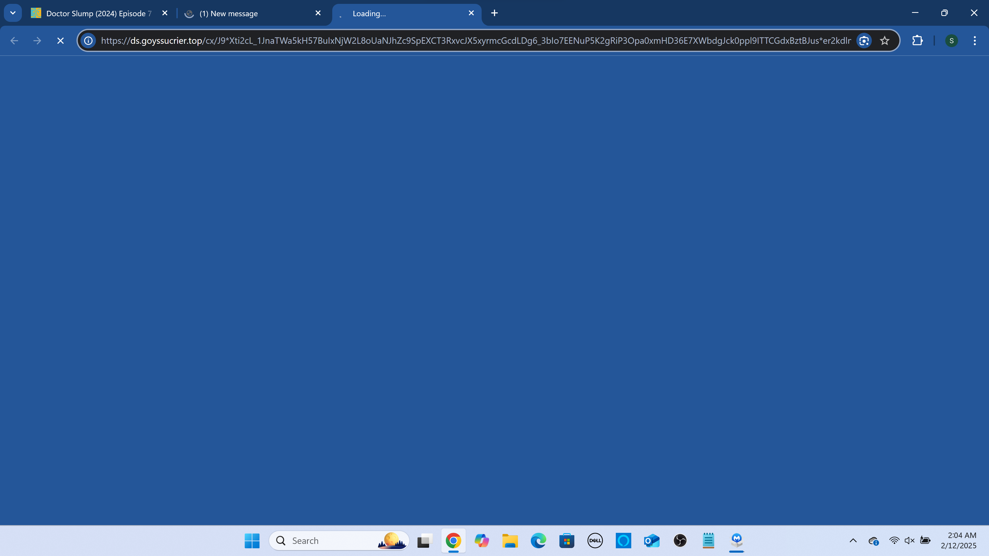Open the site information icon in the address bar
989x556 pixels.
click(x=88, y=41)
